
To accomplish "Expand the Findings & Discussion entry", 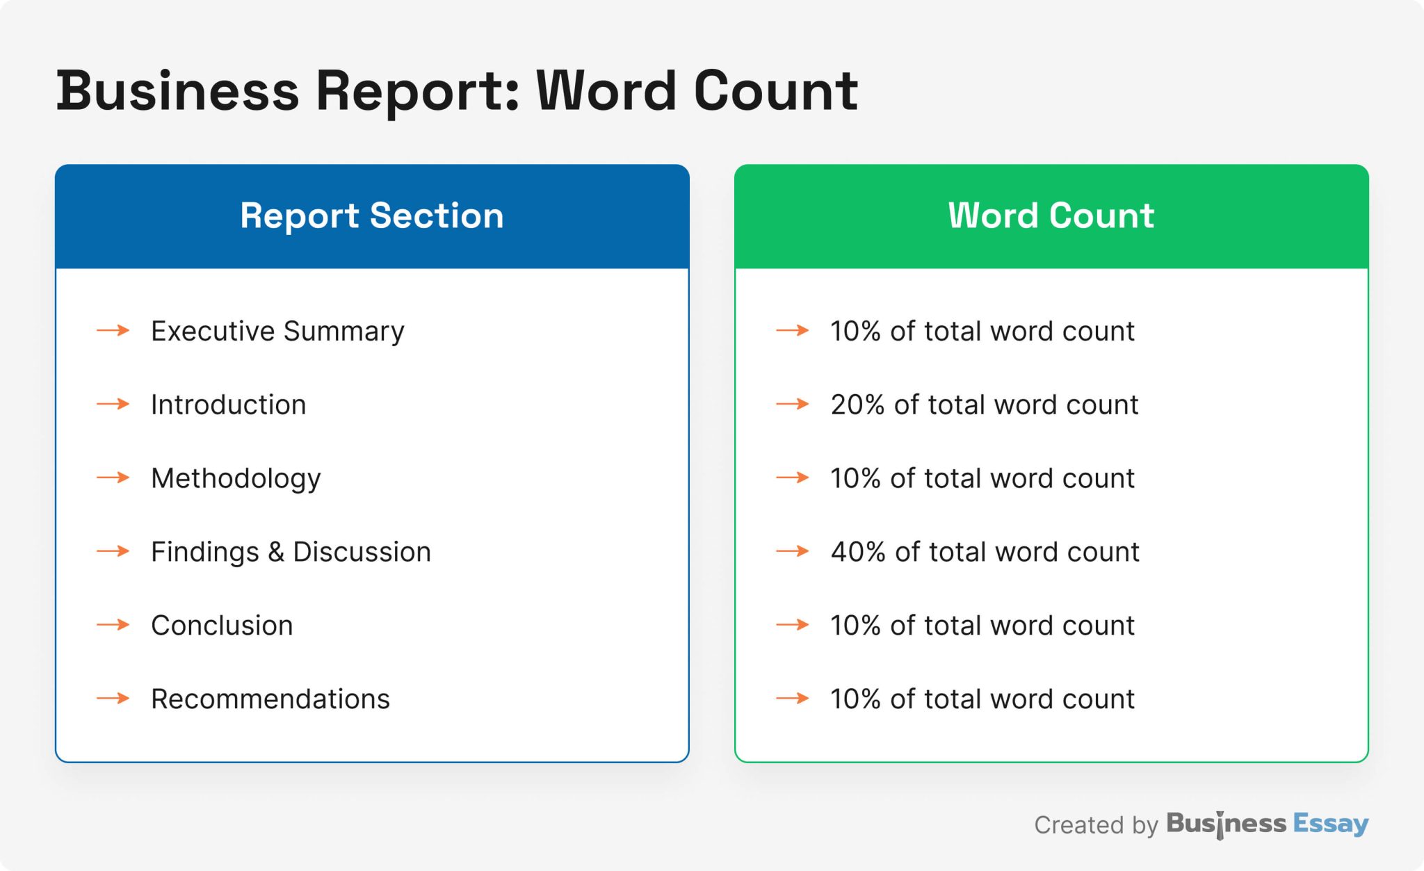I will pyautogui.click(x=291, y=553).
